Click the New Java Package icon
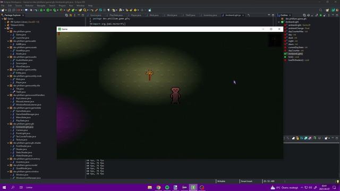This screenshot has height=191, width=340. (69, 10)
